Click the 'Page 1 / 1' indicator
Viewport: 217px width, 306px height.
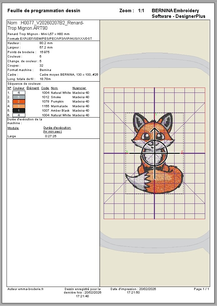[x=201, y=289]
